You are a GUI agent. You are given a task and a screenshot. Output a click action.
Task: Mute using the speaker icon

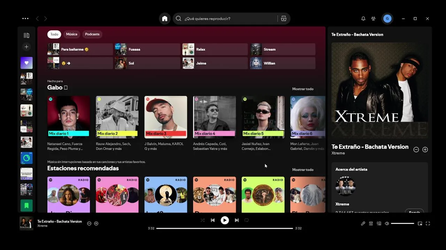coord(387,224)
